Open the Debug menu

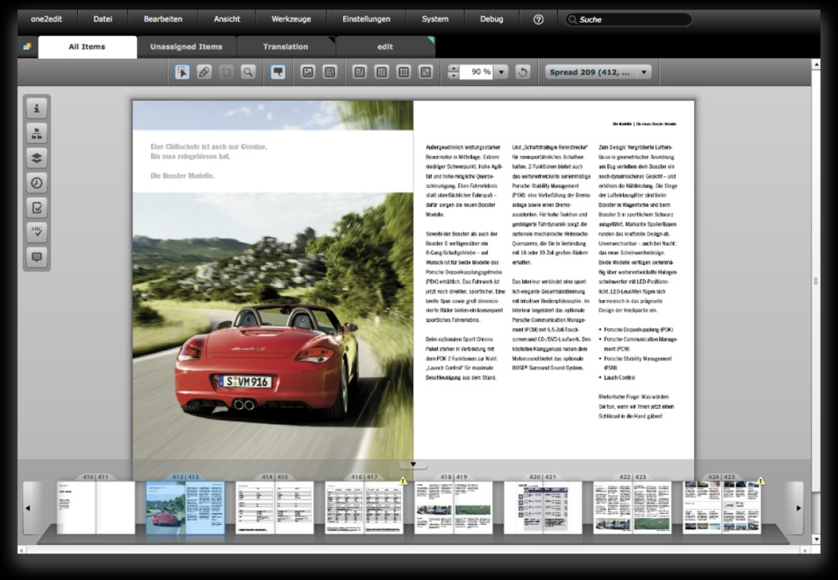tap(491, 19)
